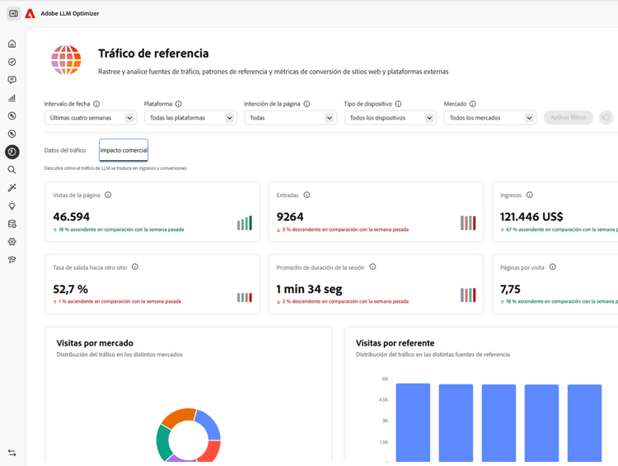The width and height of the screenshot is (618, 466).
Task: Click info icon next to Páginas por visita
Action: coord(553,267)
